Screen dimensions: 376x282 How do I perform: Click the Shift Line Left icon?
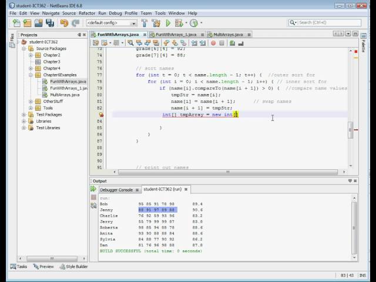coord(194,43)
